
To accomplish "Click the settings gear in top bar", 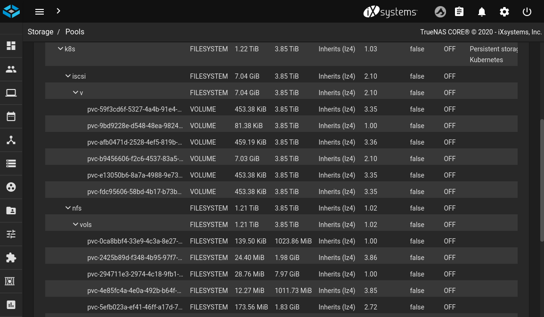I will (x=504, y=12).
